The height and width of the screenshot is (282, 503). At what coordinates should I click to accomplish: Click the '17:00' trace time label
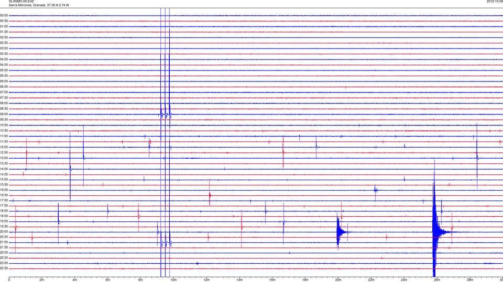[4, 201]
